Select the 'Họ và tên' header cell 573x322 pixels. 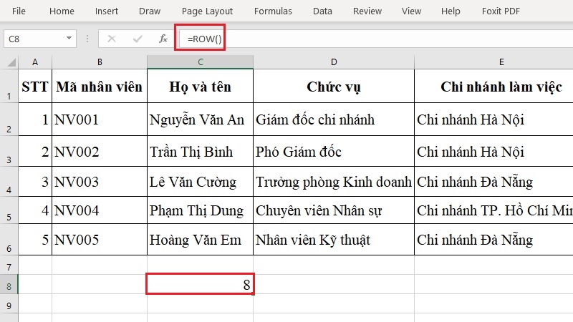click(x=201, y=86)
